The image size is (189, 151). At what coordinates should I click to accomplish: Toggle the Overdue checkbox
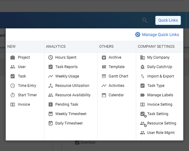tap(77, 142)
